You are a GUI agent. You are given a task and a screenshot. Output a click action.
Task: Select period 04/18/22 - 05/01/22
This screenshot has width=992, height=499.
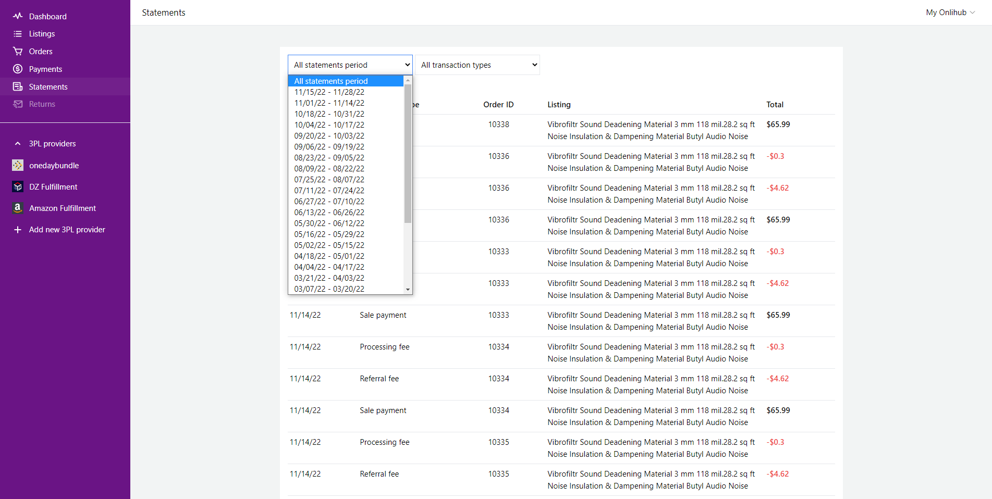point(346,256)
